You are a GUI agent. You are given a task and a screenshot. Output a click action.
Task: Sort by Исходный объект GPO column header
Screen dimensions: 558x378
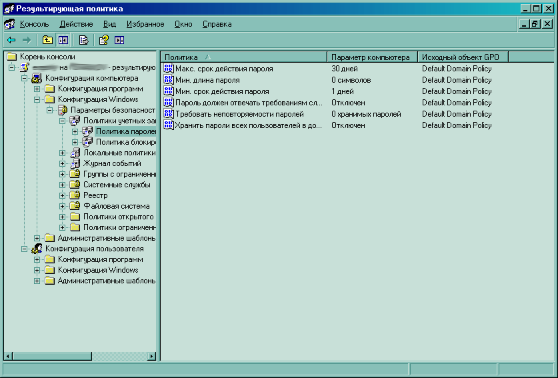pos(463,57)
